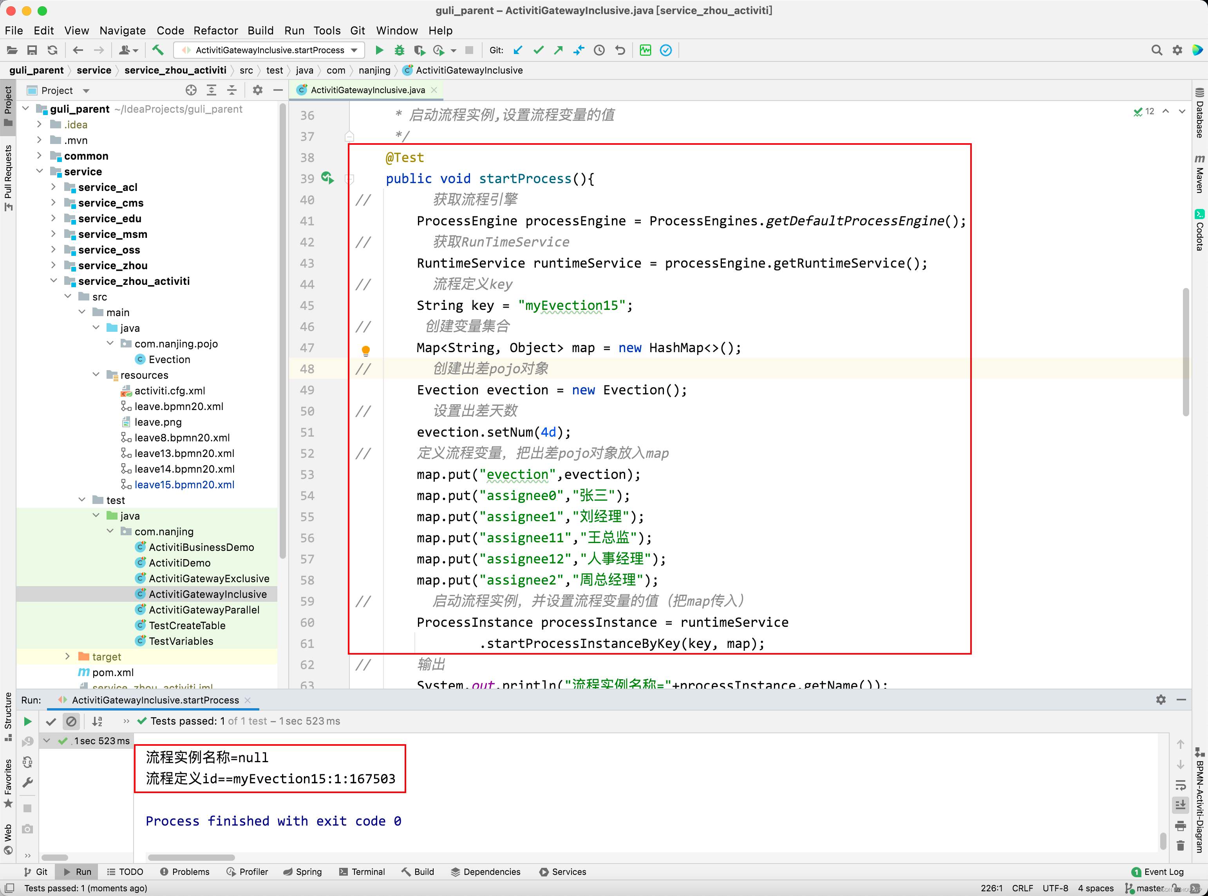This screenshot has width=1208, height=896.
Task: Toggle show passed tests checkmark
Action: [51, 721]
